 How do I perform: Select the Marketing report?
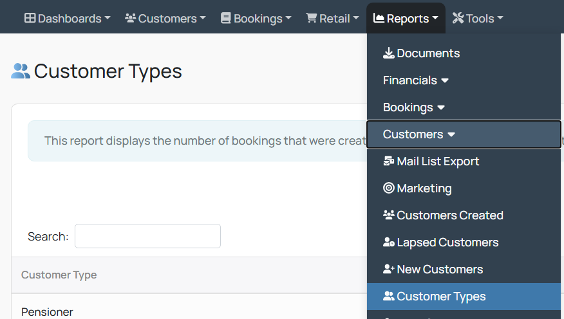tap(464, 188)
